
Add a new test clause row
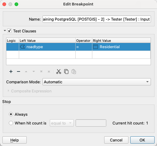(11, 71)
